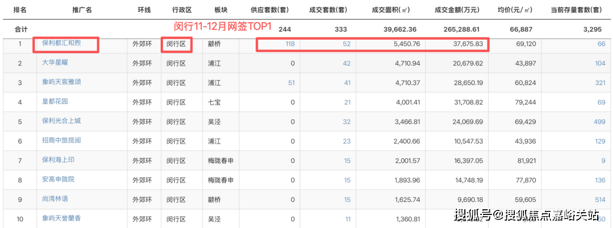Click deal count 42 for 大华星曜
This screenshot has height=228, width=613.
[346, 63]
